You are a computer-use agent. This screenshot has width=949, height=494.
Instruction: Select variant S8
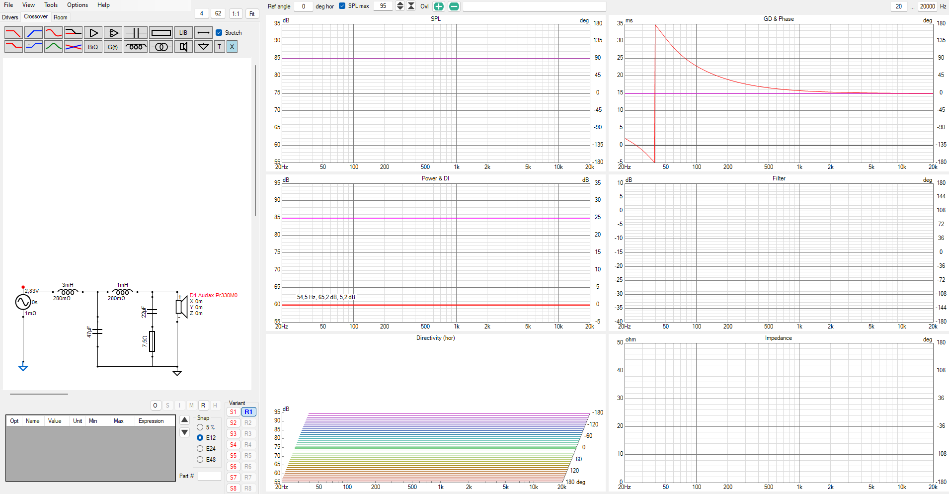tap(233, 489)
